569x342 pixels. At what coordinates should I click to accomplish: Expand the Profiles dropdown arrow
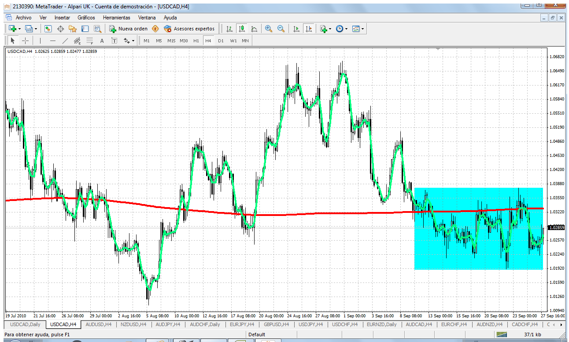[x=37, y=29]
